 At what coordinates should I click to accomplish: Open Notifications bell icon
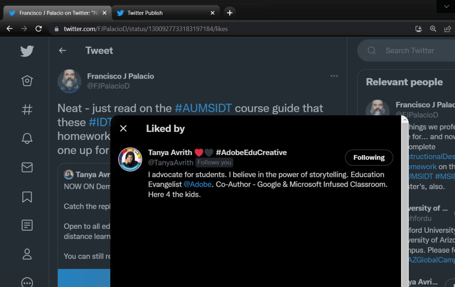pos(27,138)
